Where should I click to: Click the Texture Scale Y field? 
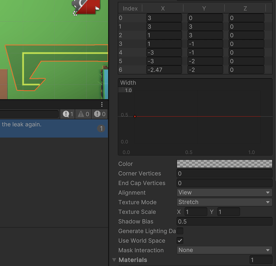click(229, 212)
